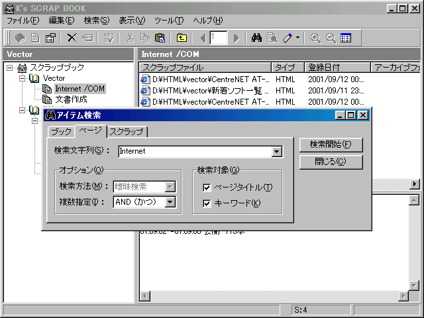Click the properties toolbar icon
424x318 pixels.
click(x=50, y=38)
